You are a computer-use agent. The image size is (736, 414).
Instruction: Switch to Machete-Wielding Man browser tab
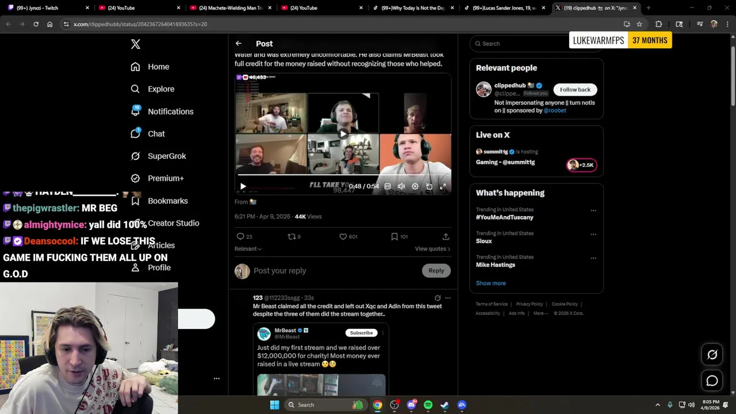[230, 8]
